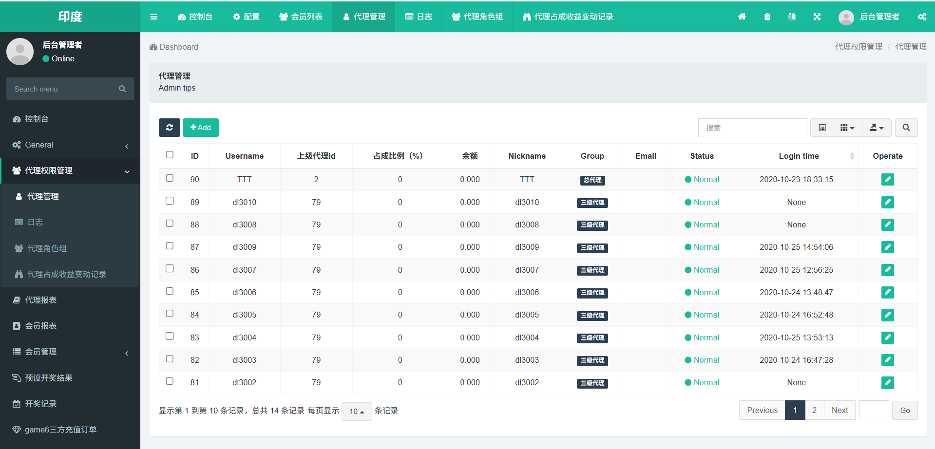The image size is (935, 449).
Task: Click the user avatar in the top bar
Action: (846, 17)
